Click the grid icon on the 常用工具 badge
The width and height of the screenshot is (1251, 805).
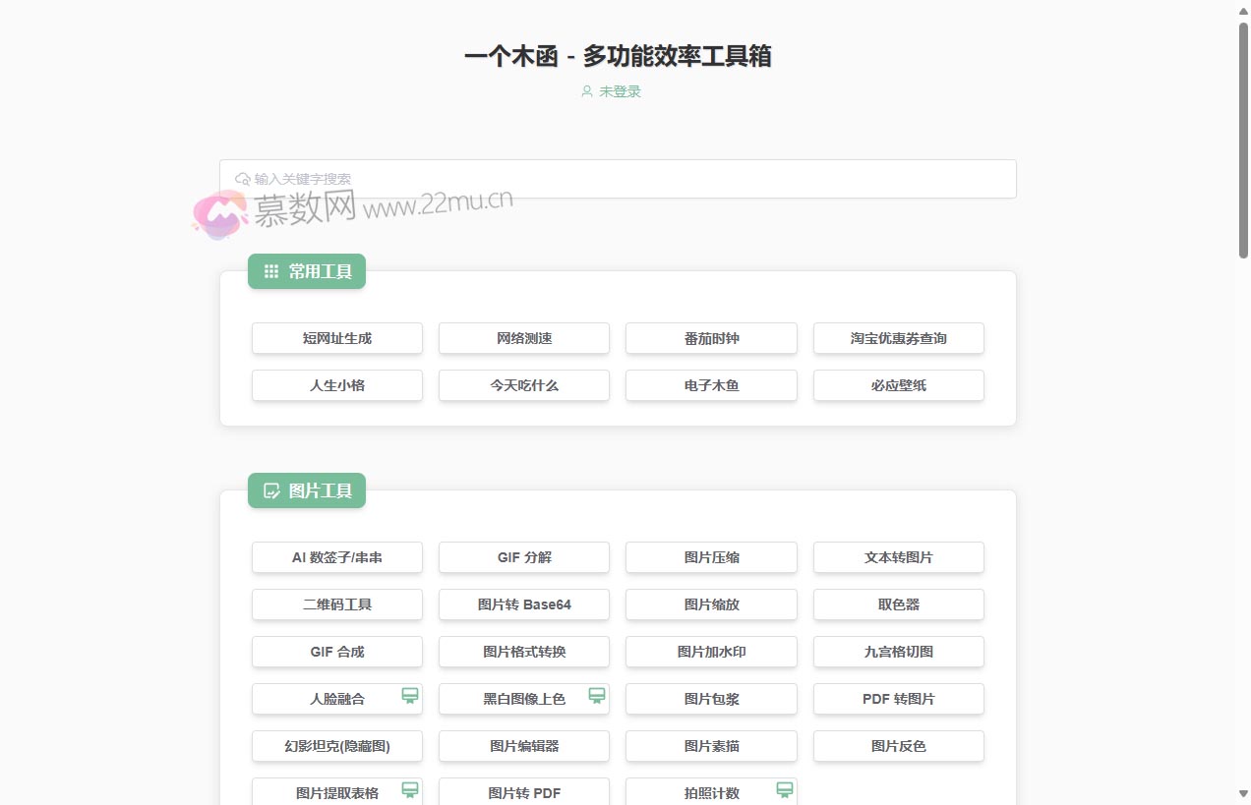click(x=270, y=271)
